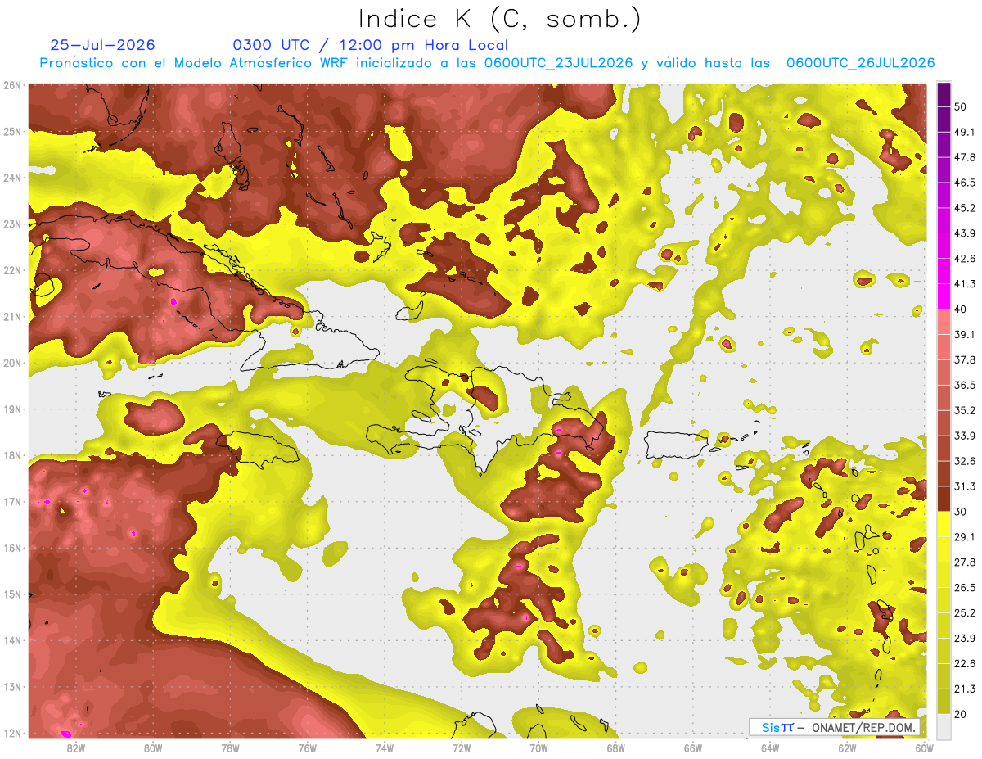Click the initialization time "0600UTC_23JUL2026"
982x759 pixels.
(x=558, y=63)
